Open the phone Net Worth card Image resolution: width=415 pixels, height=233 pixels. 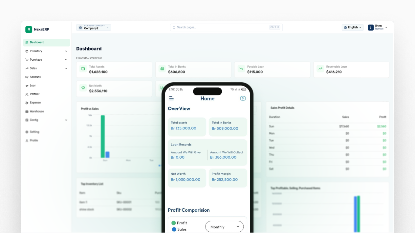[x=187, y=178]
